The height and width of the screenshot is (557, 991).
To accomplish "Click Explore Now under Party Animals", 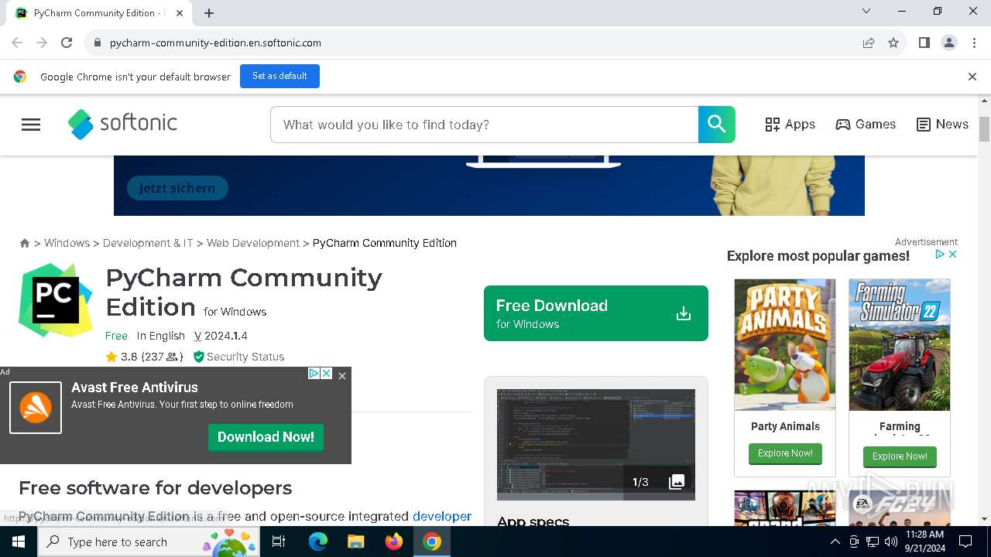I will pyautogui.click(x=785, y=453).
